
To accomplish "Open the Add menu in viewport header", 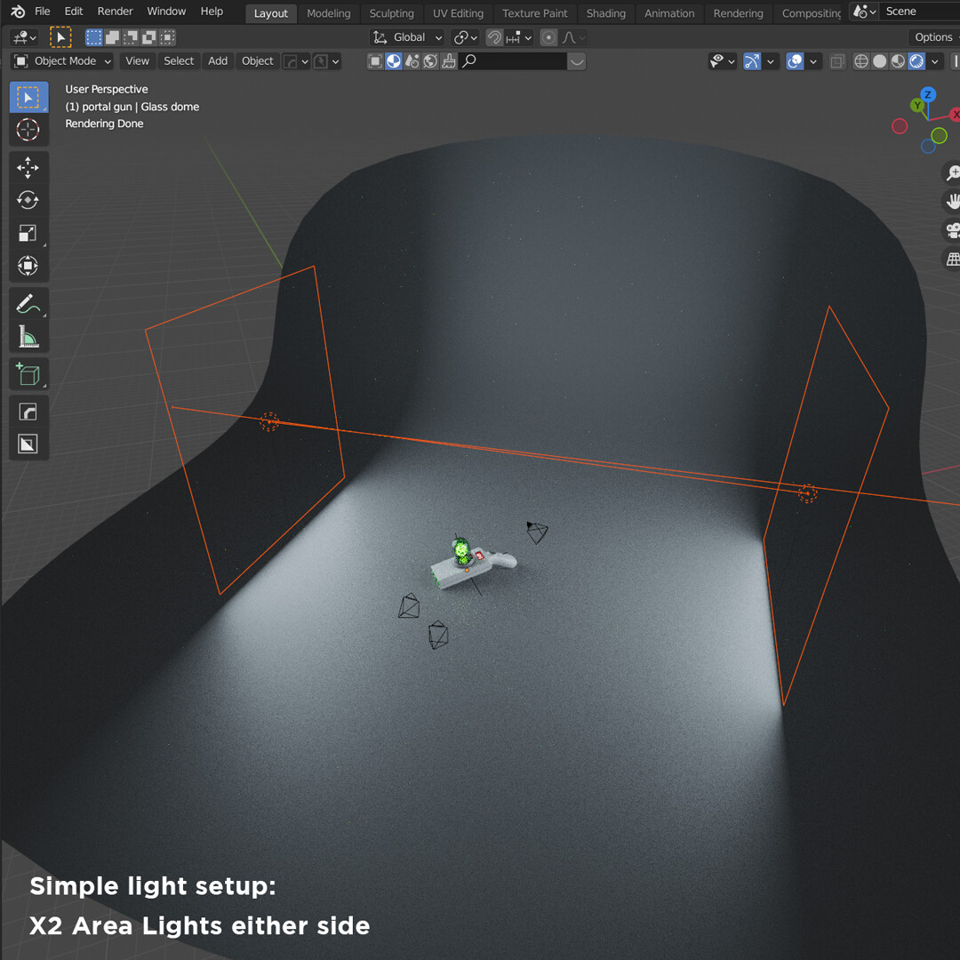I will pos(218,61).
